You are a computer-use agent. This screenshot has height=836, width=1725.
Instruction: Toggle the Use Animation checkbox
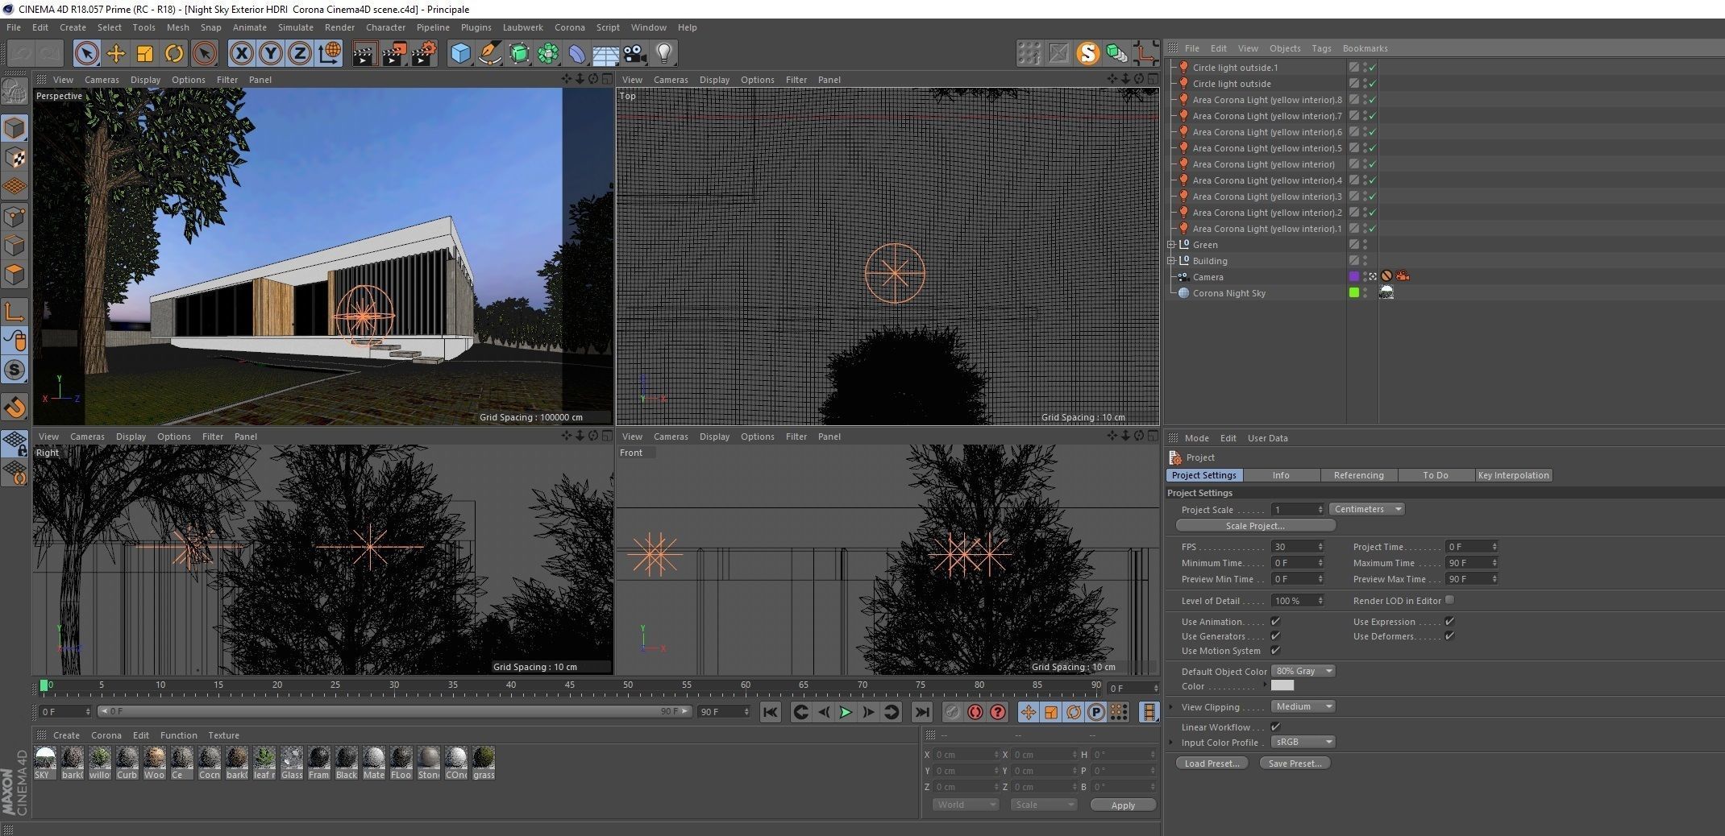1275,622
